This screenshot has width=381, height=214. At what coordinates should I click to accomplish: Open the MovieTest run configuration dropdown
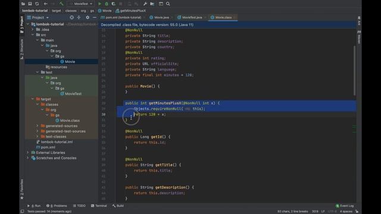[81, 4]
